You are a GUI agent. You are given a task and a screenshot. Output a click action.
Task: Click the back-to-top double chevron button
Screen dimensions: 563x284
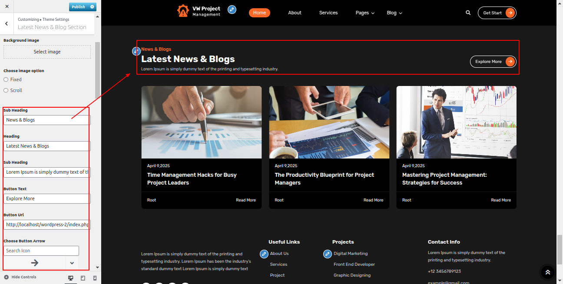coord(548,272)
